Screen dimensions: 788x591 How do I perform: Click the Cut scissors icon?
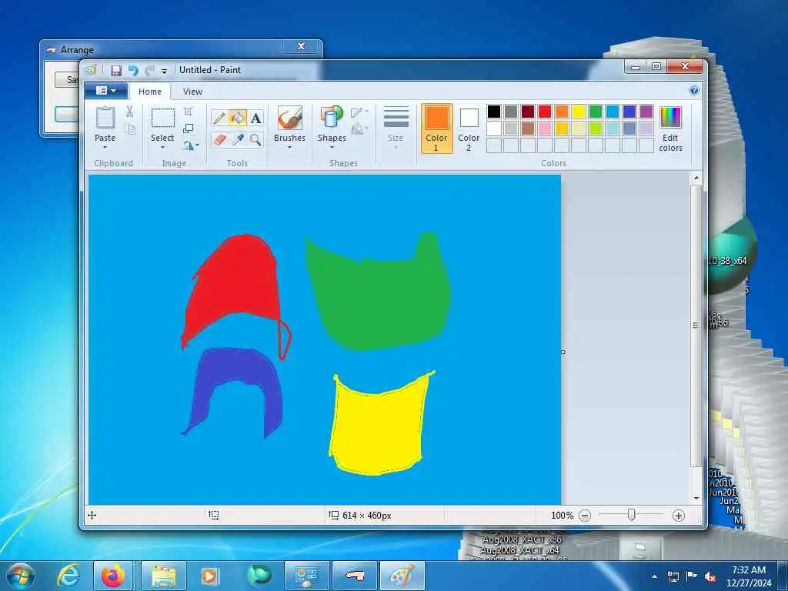click(x=129, y=112)
